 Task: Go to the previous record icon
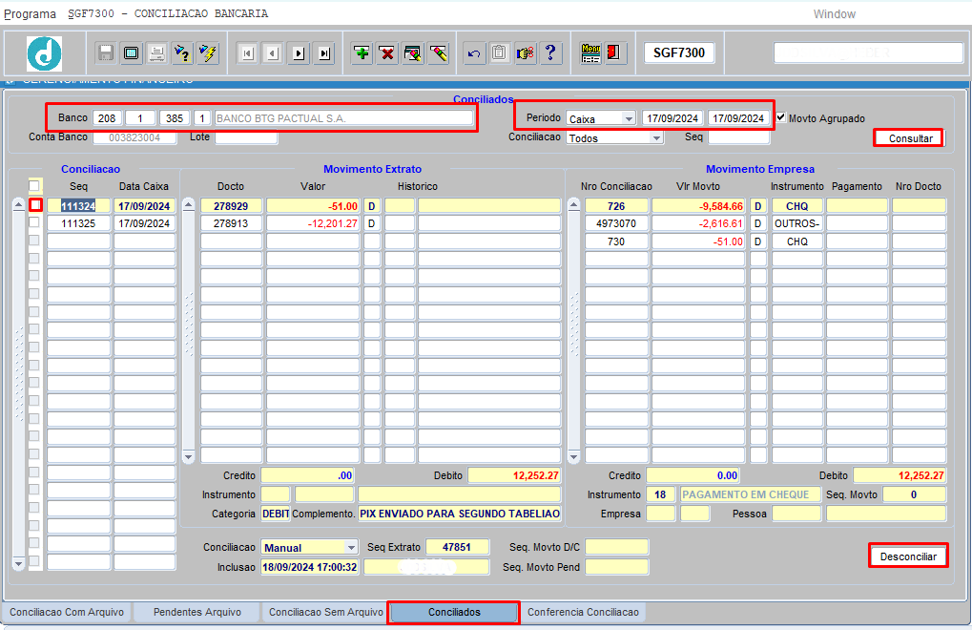(x=273, y=53)
